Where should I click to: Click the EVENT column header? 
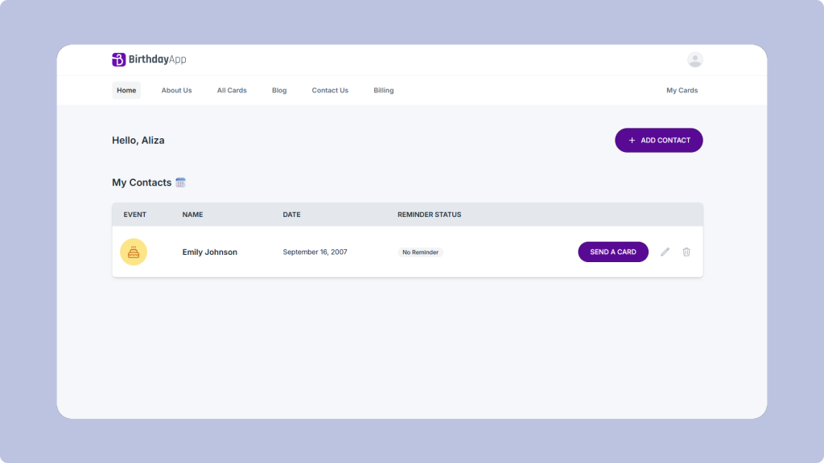135,215
